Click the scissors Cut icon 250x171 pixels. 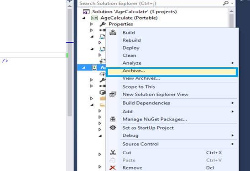(x=113, y=152)
